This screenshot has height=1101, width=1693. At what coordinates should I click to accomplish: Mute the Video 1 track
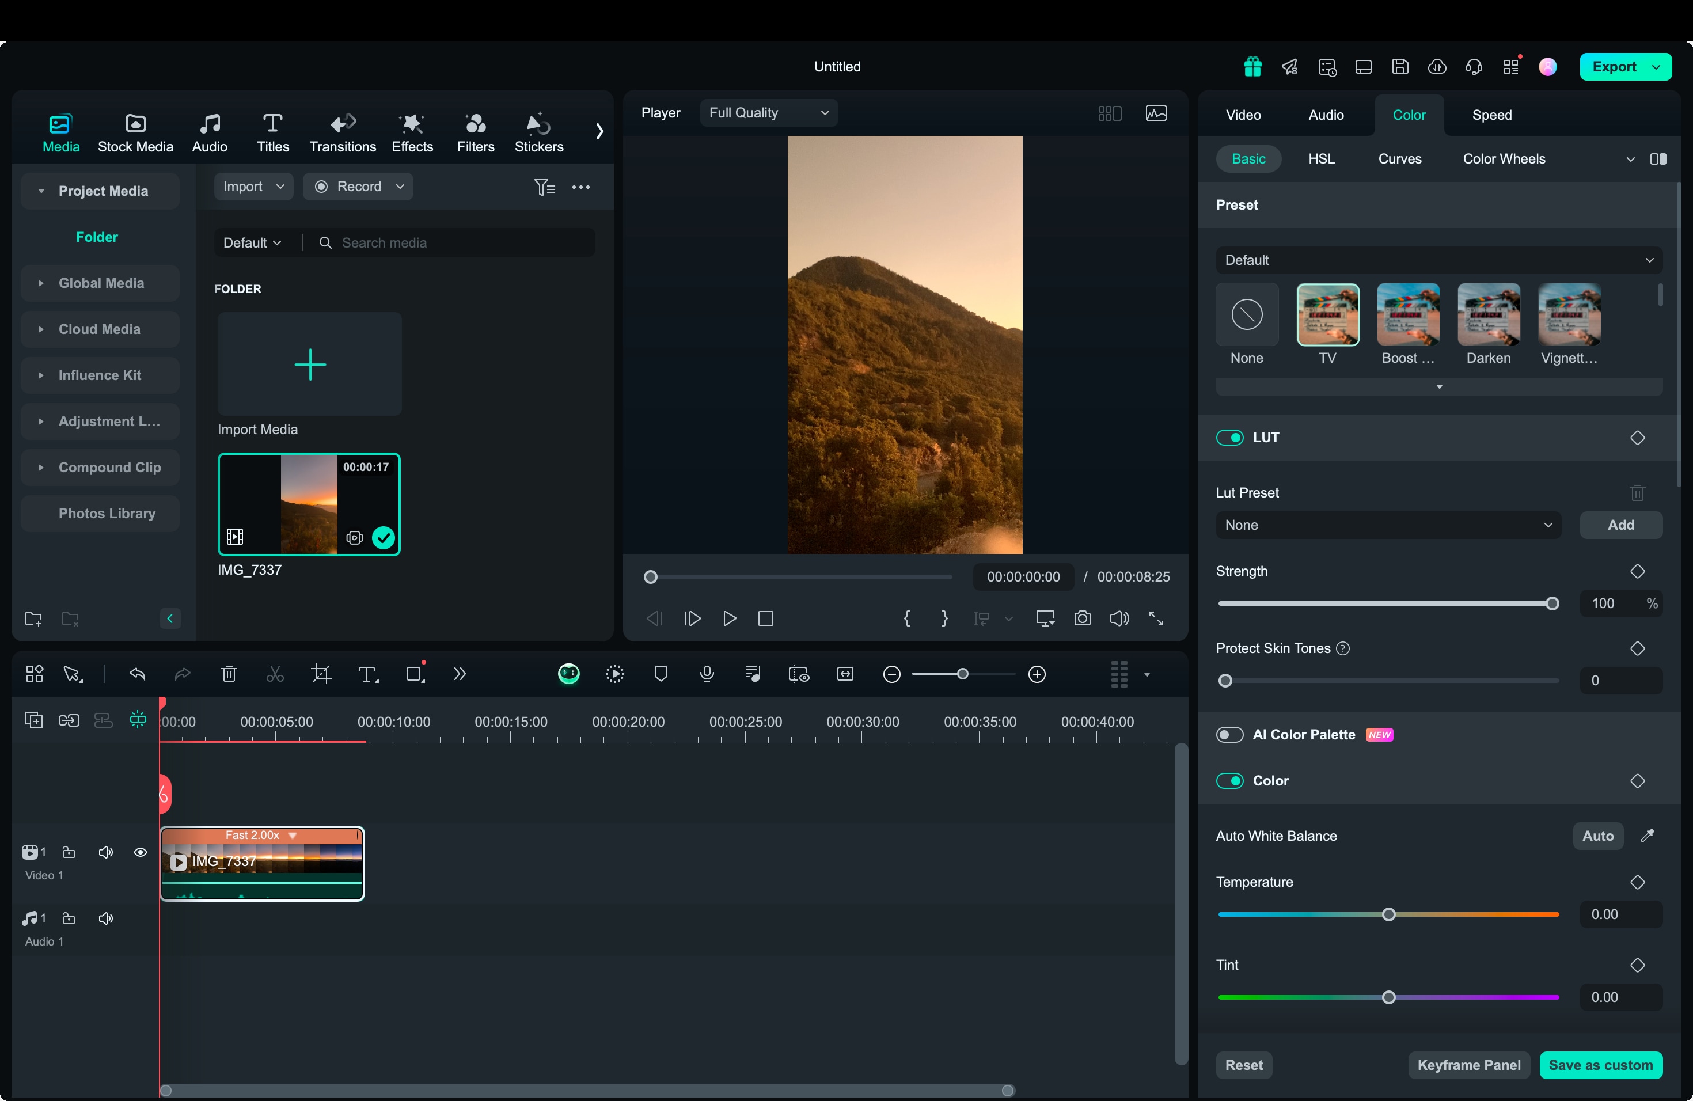coord(106,851)
